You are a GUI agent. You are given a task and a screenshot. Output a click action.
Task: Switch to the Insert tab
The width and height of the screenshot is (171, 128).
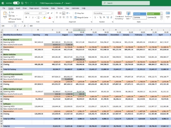[18, 8]
